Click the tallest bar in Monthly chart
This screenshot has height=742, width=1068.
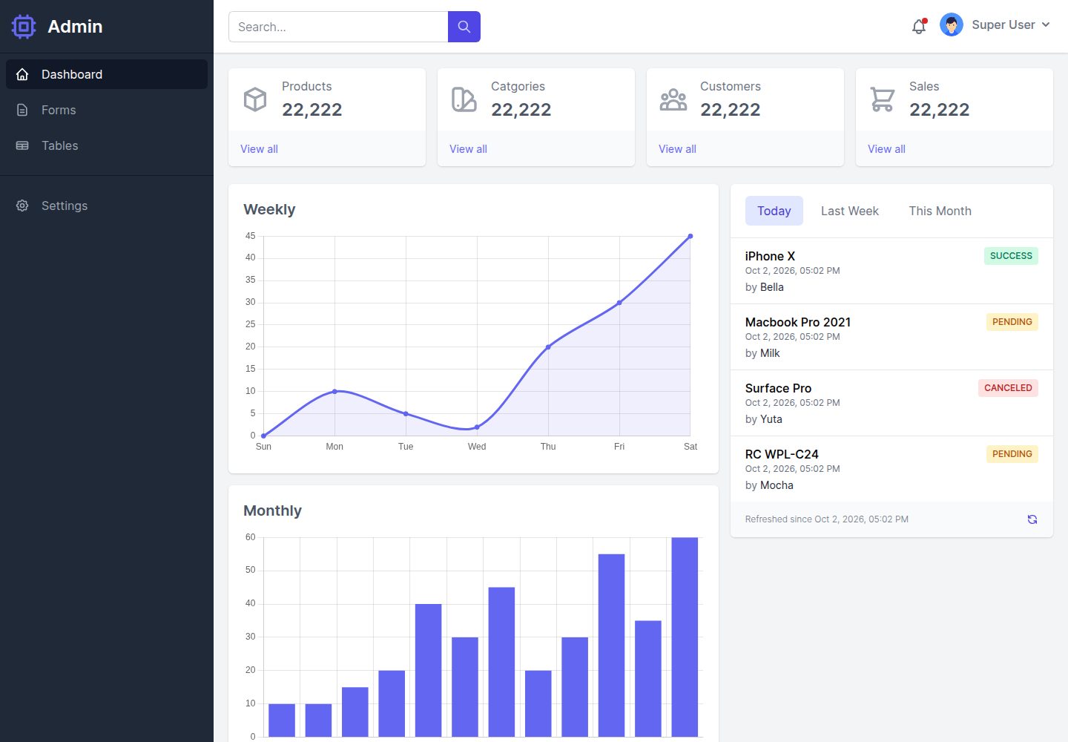point(685,637)
